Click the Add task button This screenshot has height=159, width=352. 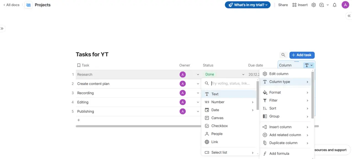click(302, 55)
